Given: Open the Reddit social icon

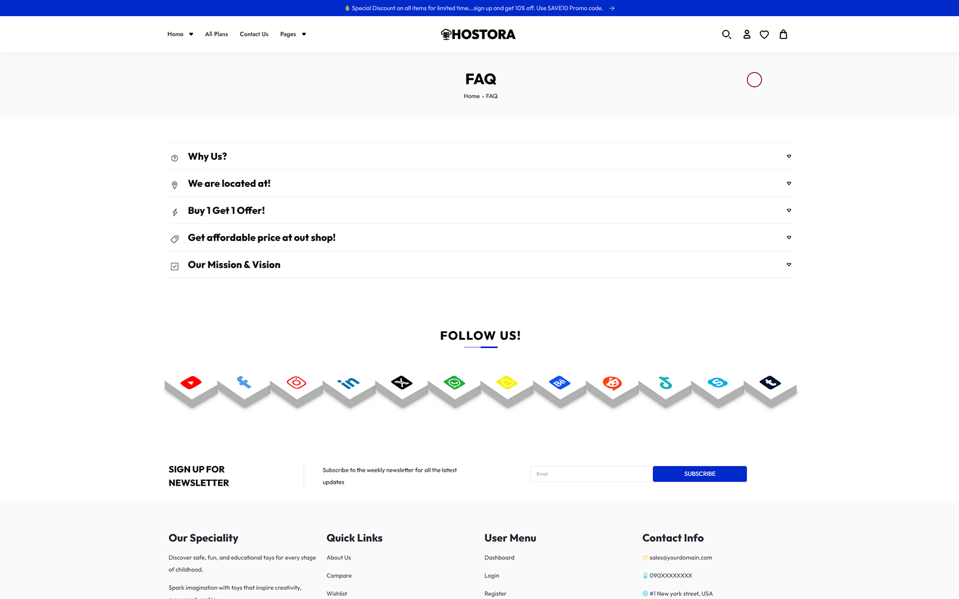Looking at the screenshot, I should (612, 383).
